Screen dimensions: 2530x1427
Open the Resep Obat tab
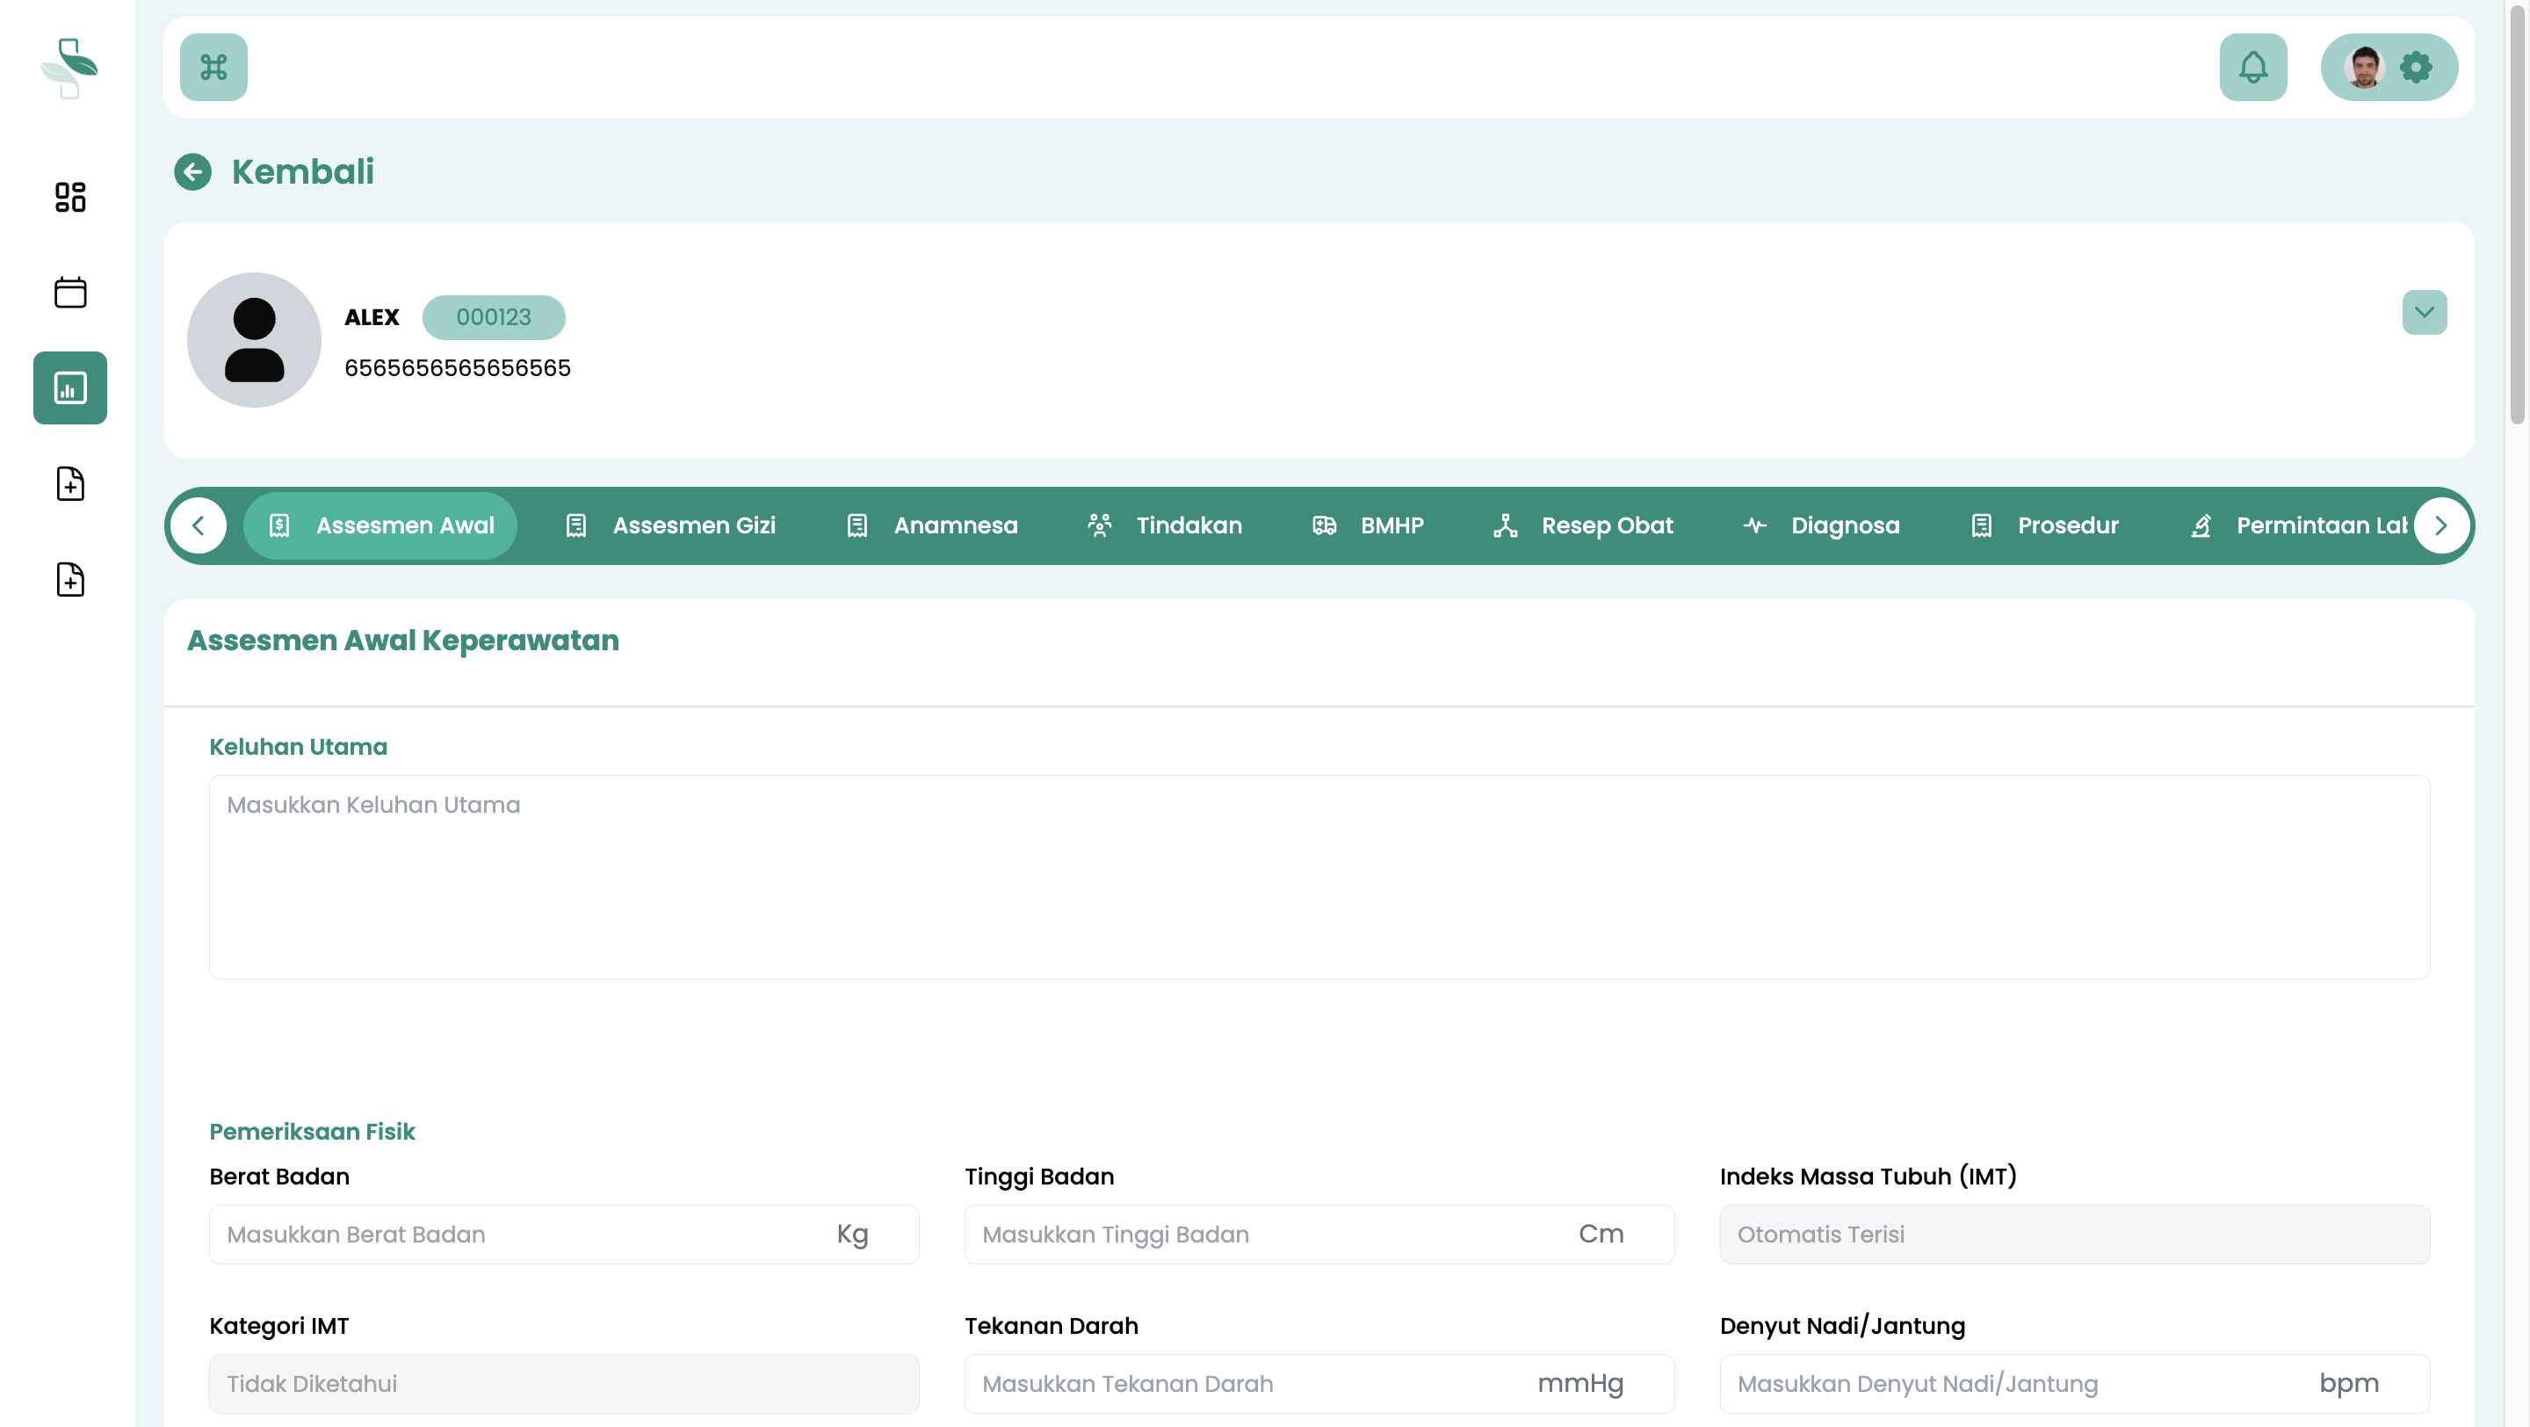click(x=1583, y=525)
